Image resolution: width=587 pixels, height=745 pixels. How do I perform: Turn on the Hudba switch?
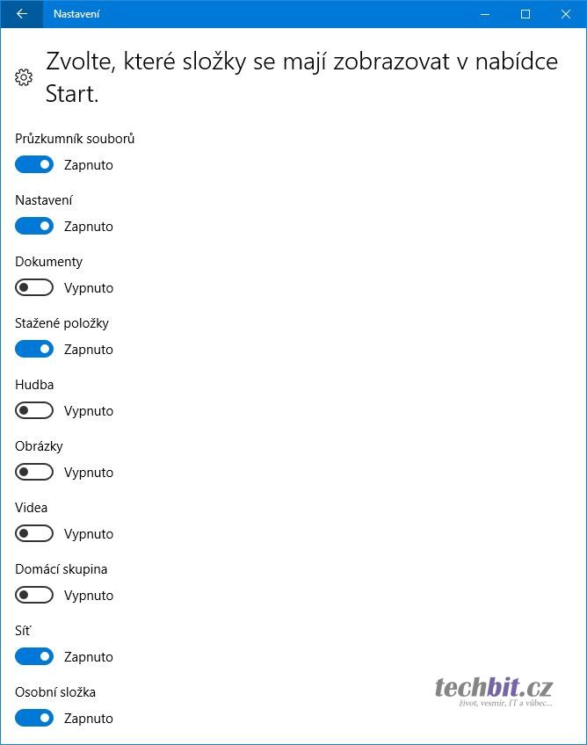pyautogui.click(x=34, y=411)
